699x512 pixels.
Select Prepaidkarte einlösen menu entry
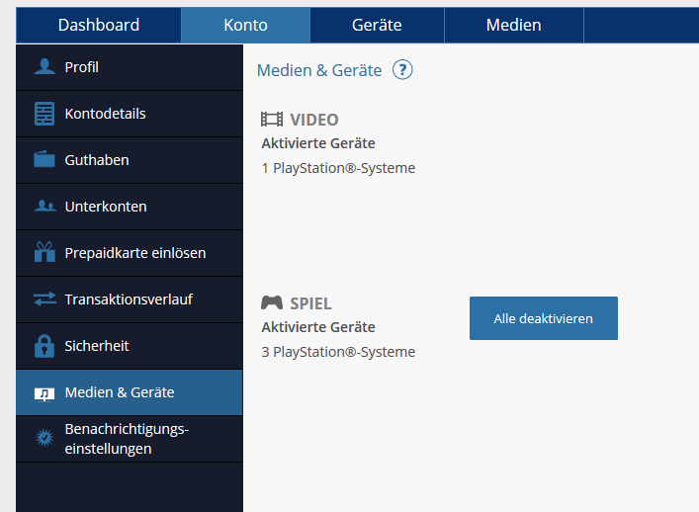(130, 253)
